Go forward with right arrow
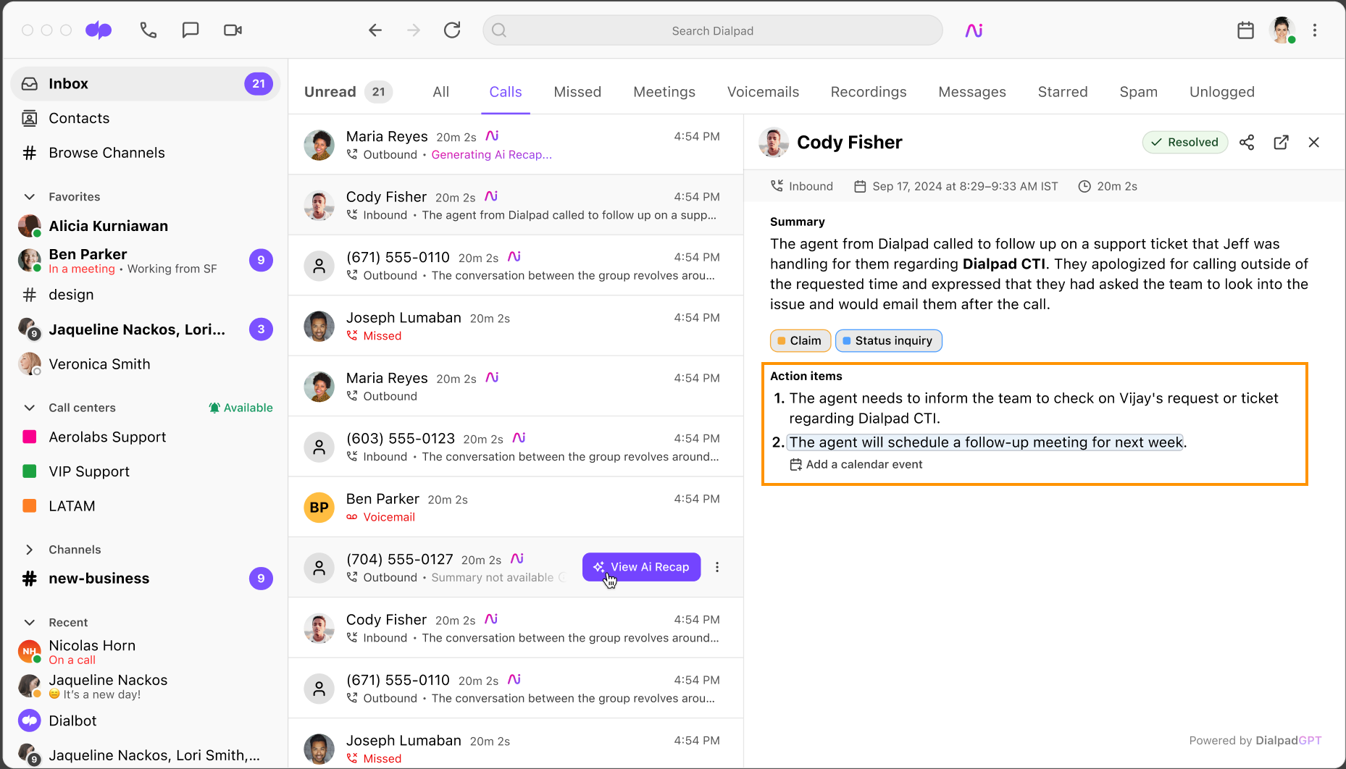Image resolution: width=1346 pixels, height=769 pixels. click(x=414, y=30)
